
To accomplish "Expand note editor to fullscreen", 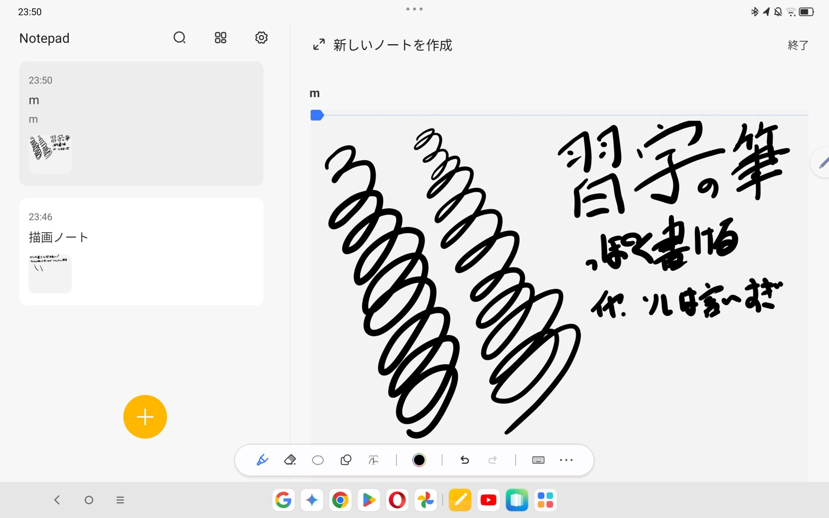I will click(x=319, y=45).
